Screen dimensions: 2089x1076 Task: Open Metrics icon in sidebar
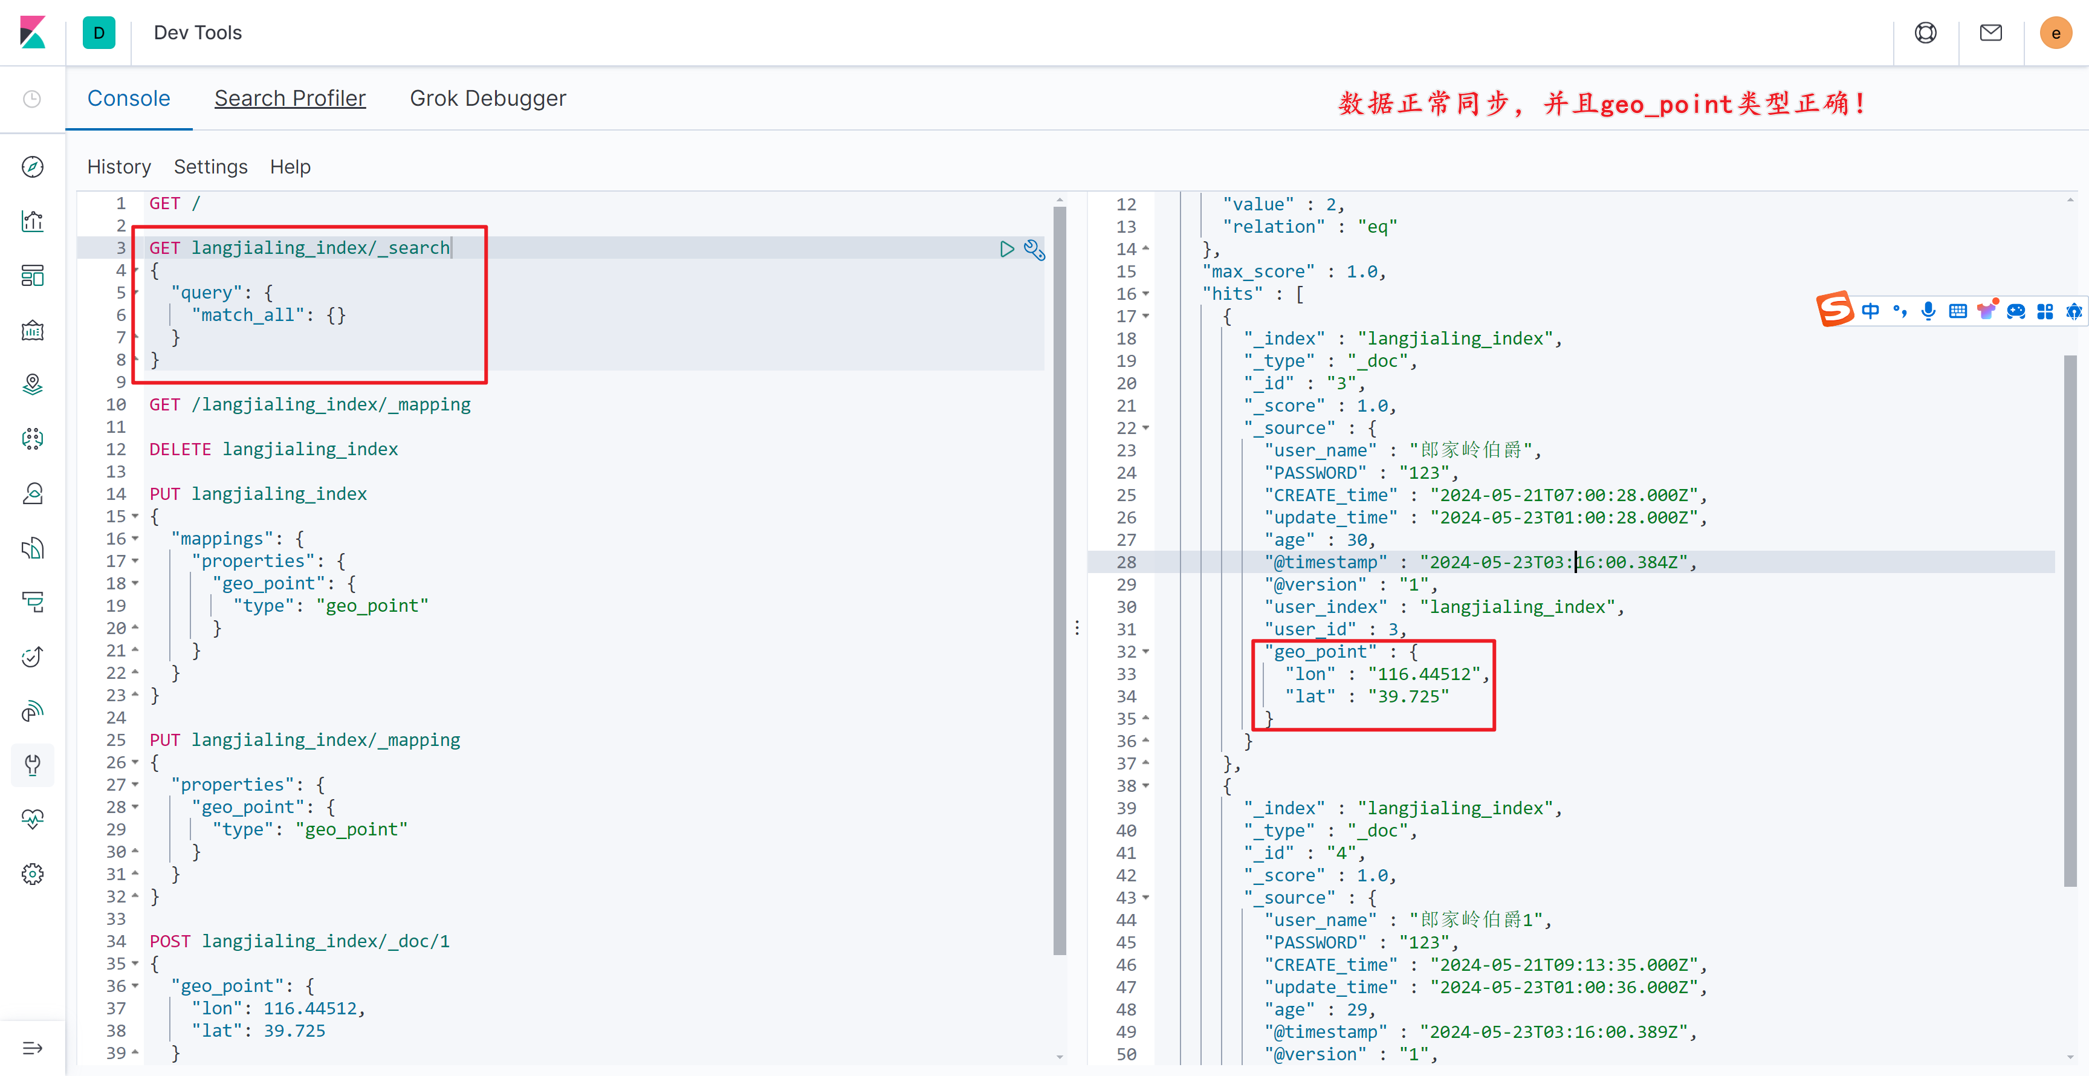(x=33, y=493)
